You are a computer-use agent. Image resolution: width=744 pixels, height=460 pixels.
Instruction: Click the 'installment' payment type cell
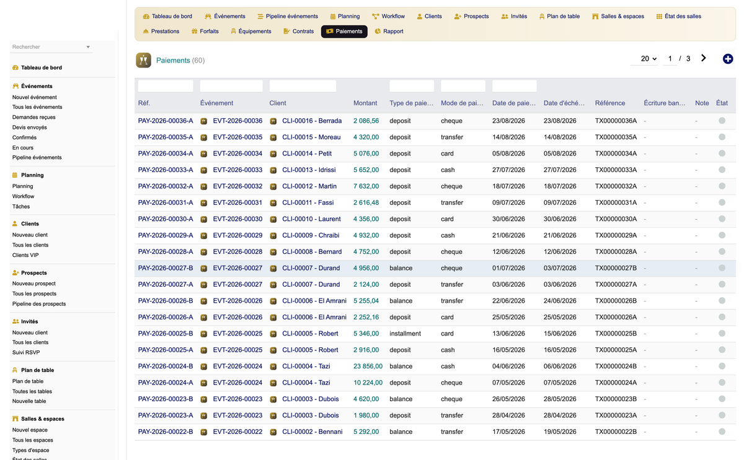tap(405, 333)
